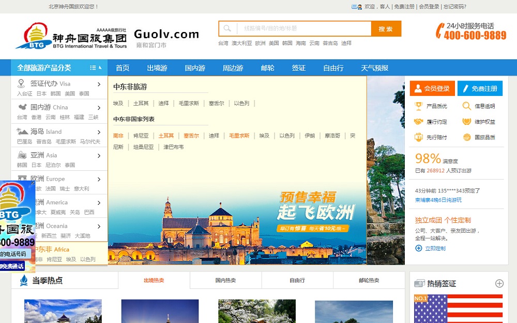517x323 pixels.
Task: Select the 自由行 tab under 当季热点
Action: coord(297,281)
